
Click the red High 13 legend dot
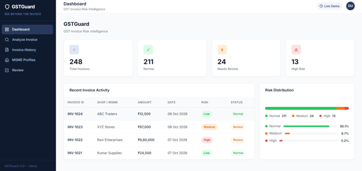[320, 116]
